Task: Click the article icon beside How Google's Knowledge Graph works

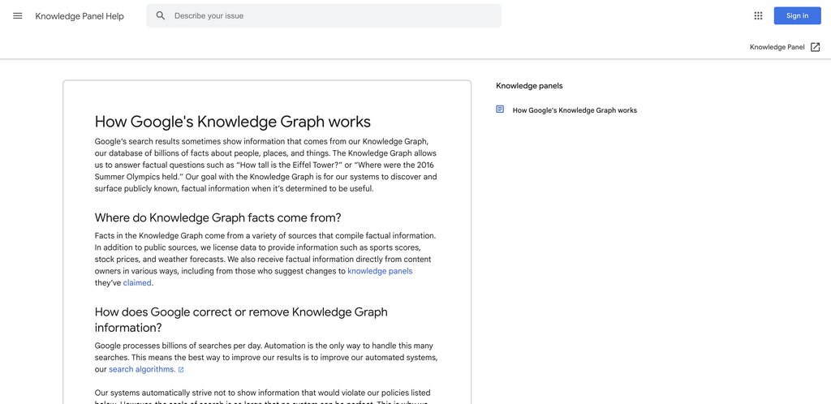Action: (500, 109)
